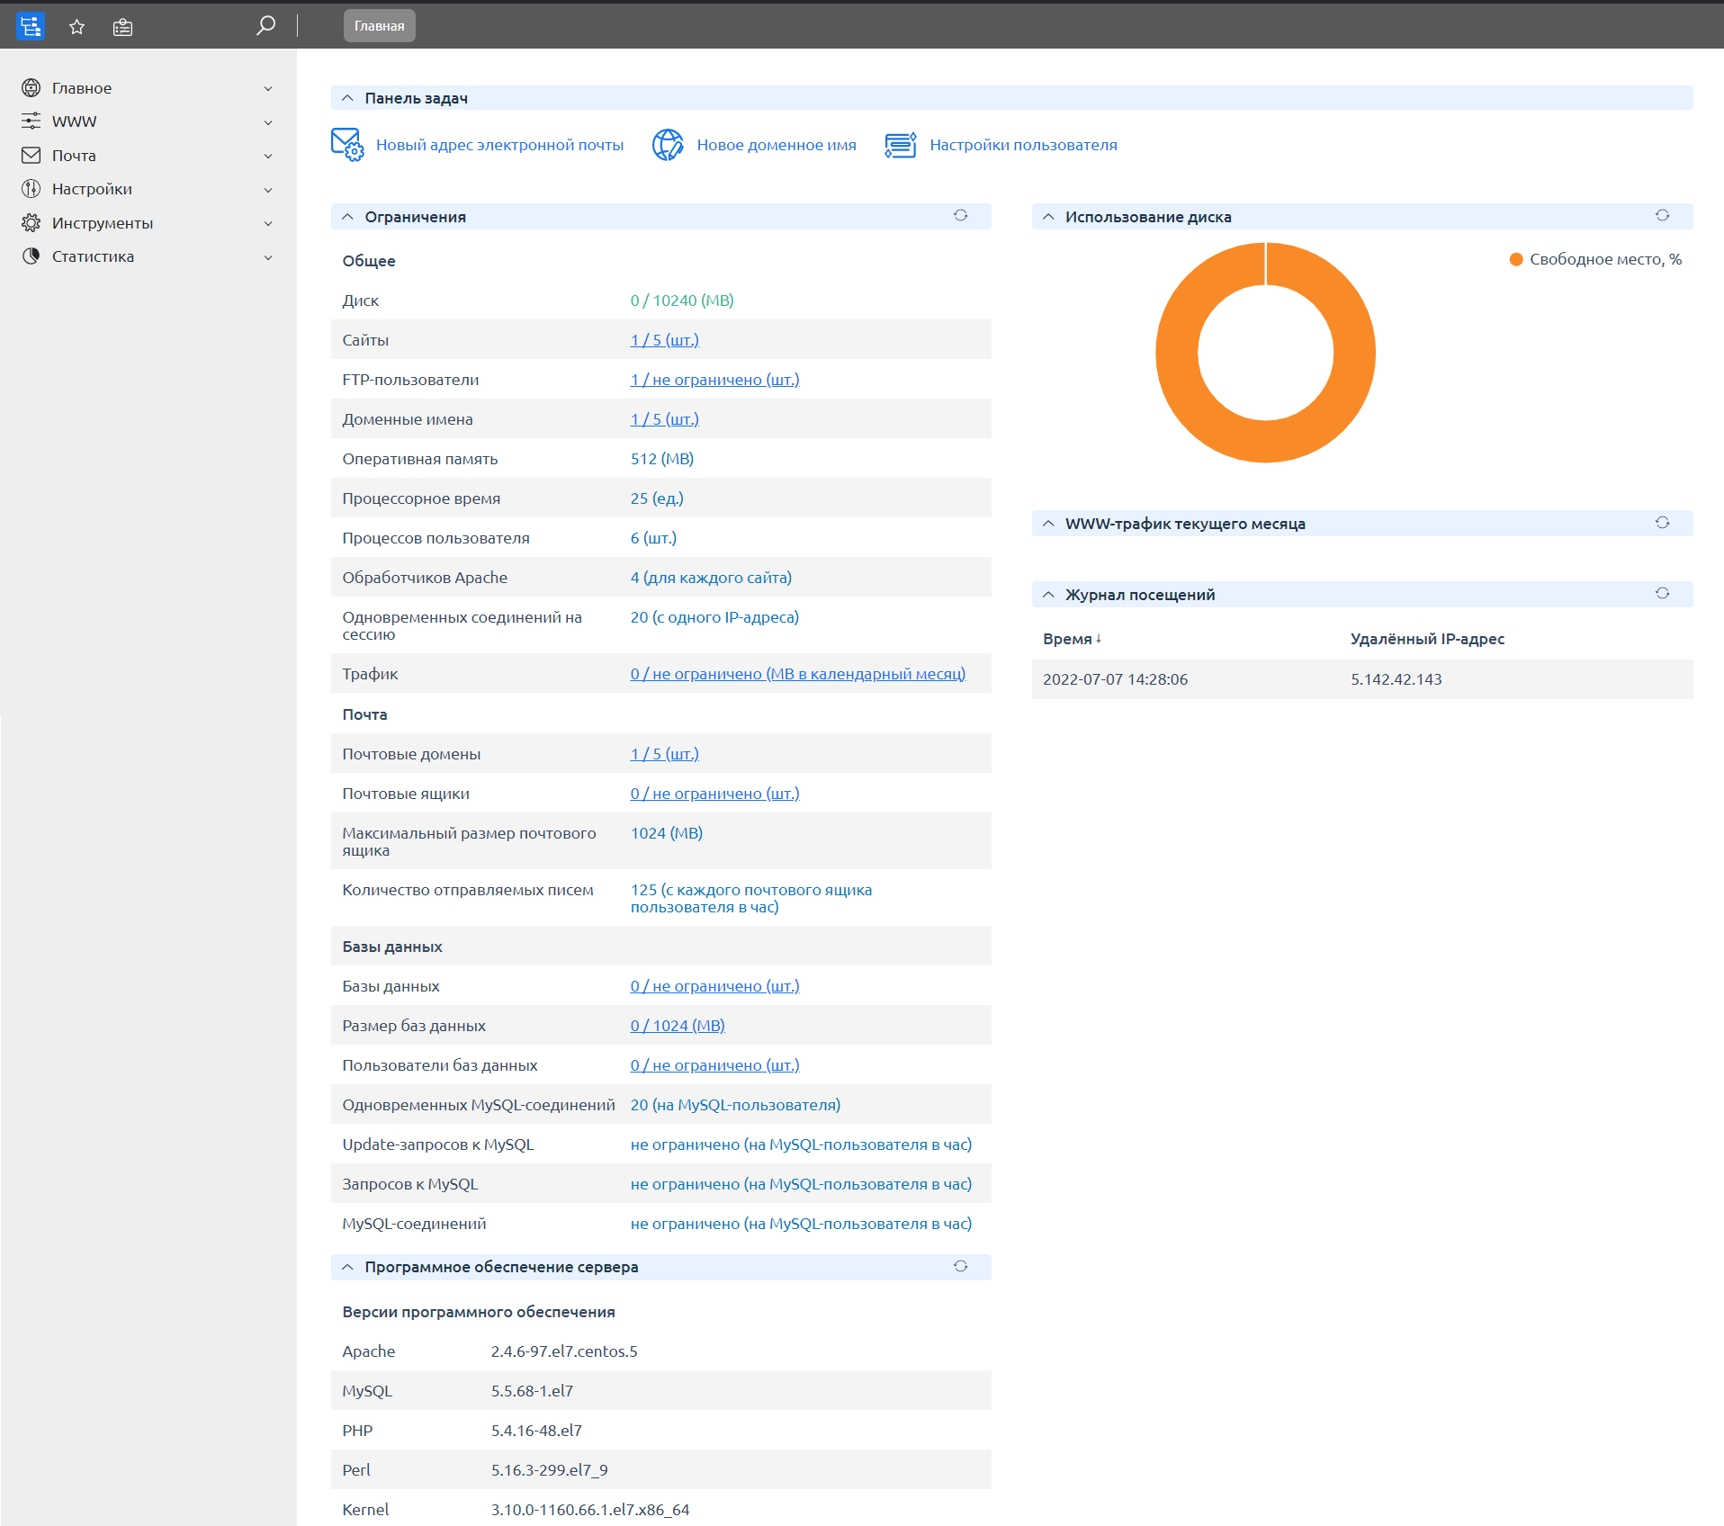Image resolution: width=1724 pixels, height=1526 pixels.
Task: Open favorites star icon
Action: point(77,27)
